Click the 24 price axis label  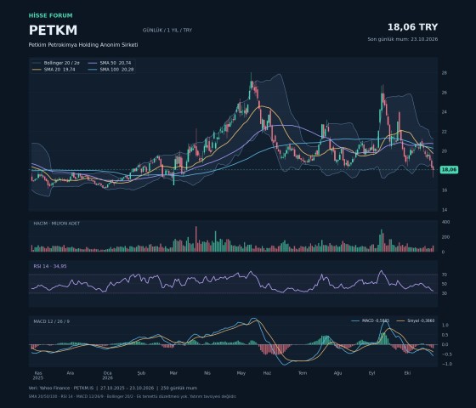[x=444, y=112]
